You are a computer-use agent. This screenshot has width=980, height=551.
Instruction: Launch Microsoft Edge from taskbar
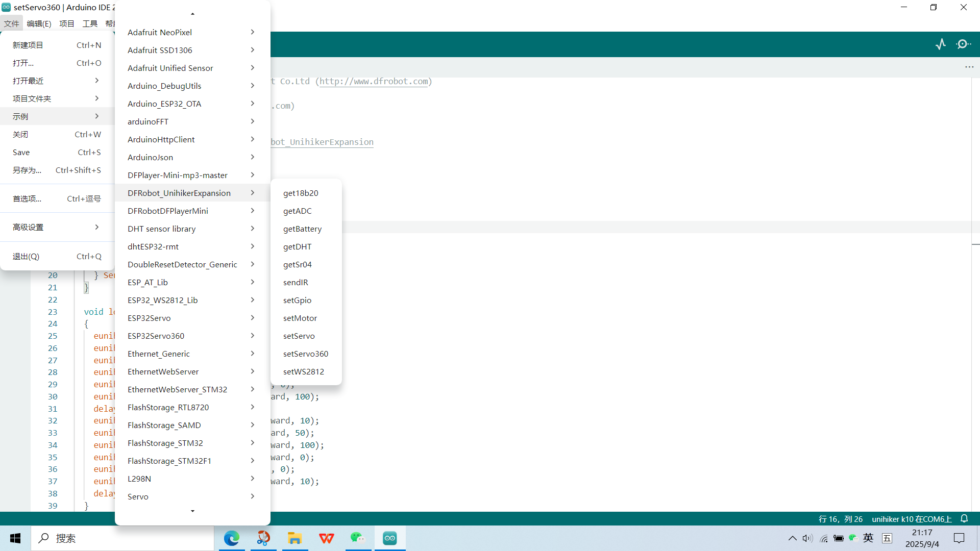[x=232, y=538]
